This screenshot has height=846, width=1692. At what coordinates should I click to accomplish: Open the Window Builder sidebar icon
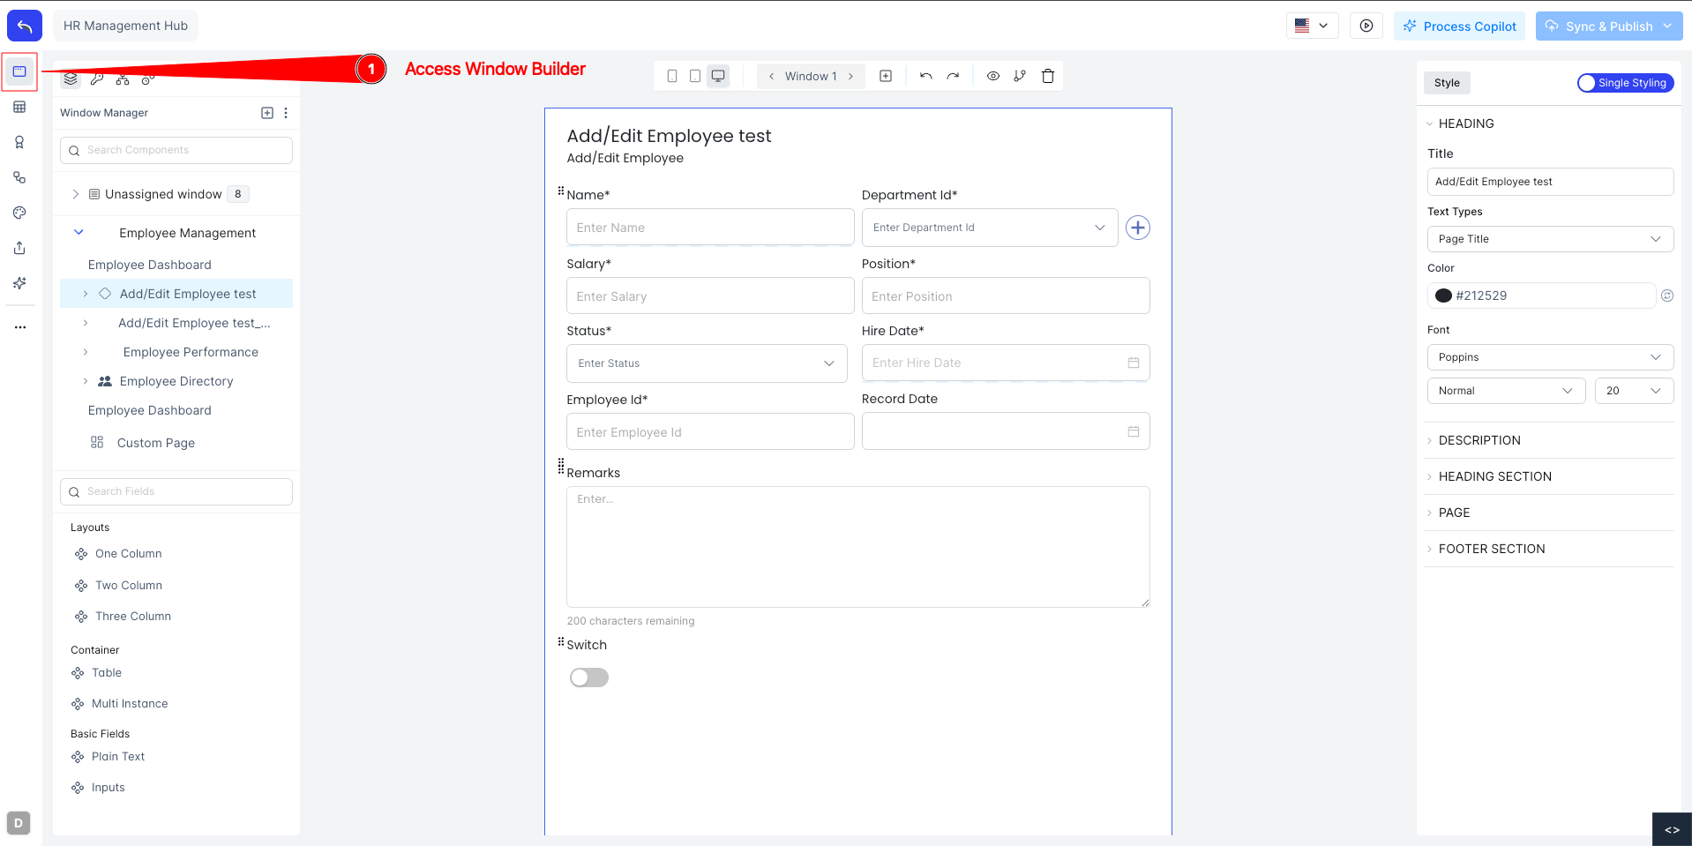(19, 71)
